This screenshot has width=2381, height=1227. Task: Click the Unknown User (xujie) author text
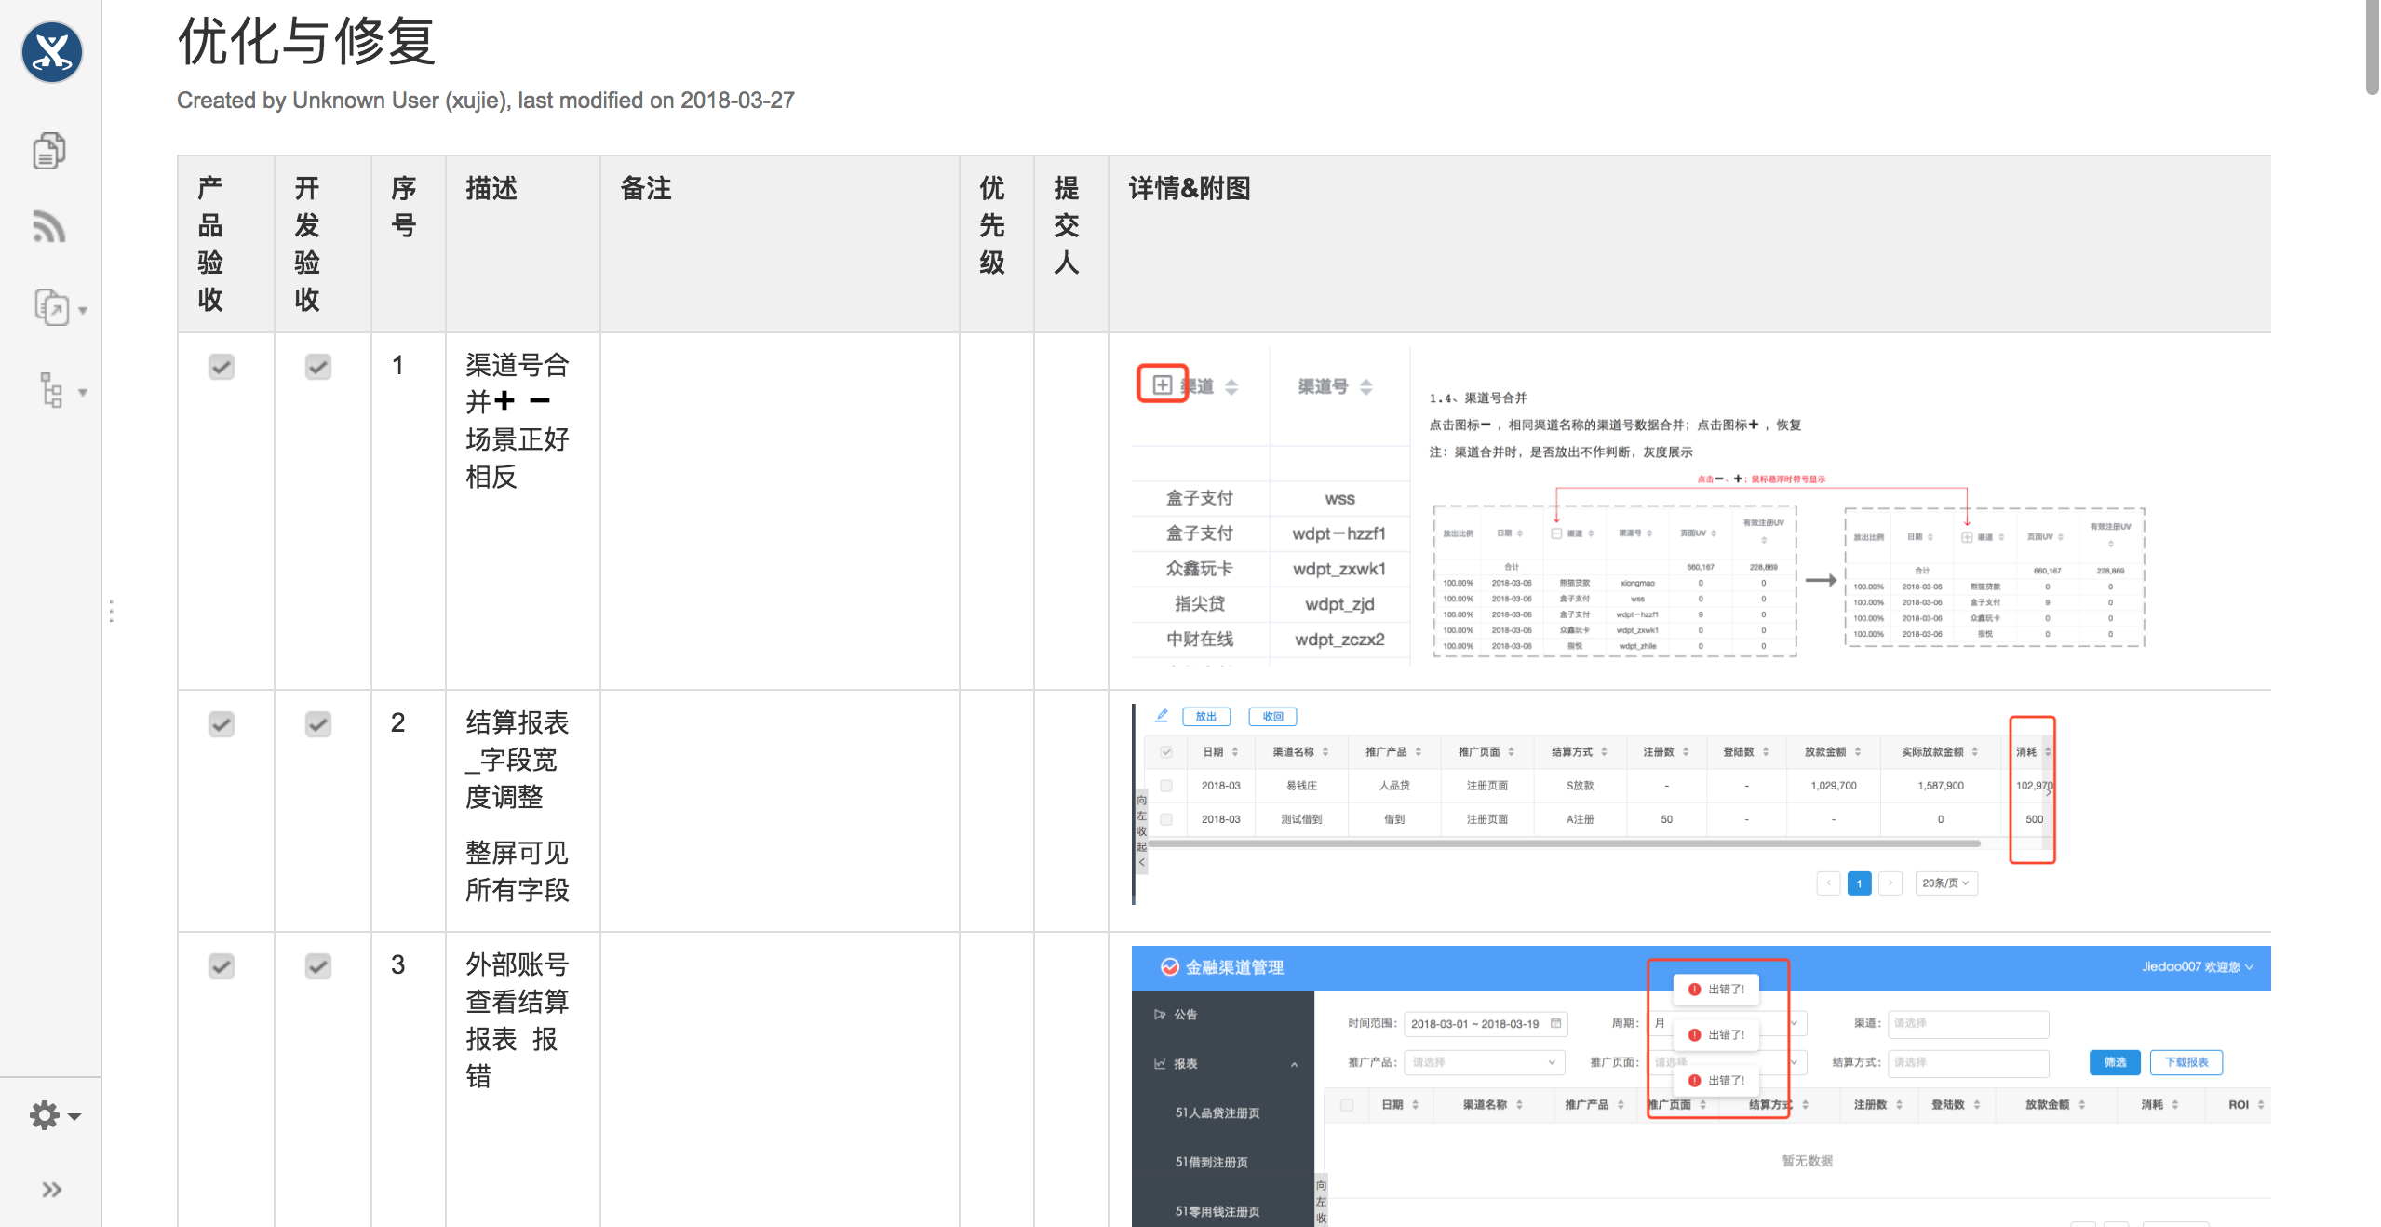tap(401, 101)
